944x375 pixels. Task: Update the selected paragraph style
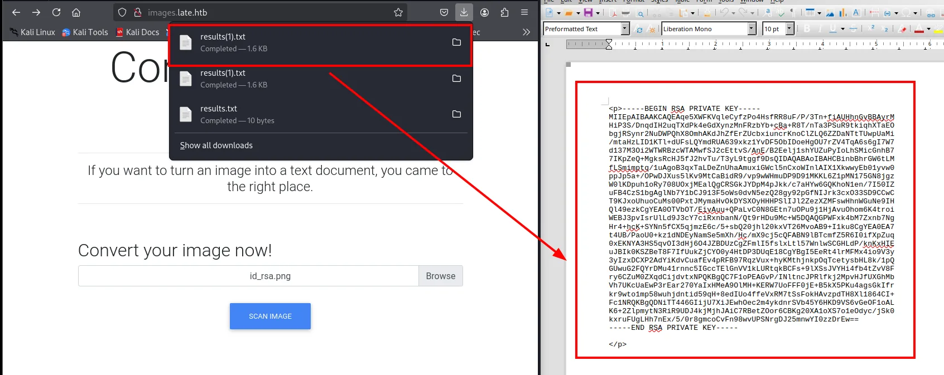coord(639,29)
